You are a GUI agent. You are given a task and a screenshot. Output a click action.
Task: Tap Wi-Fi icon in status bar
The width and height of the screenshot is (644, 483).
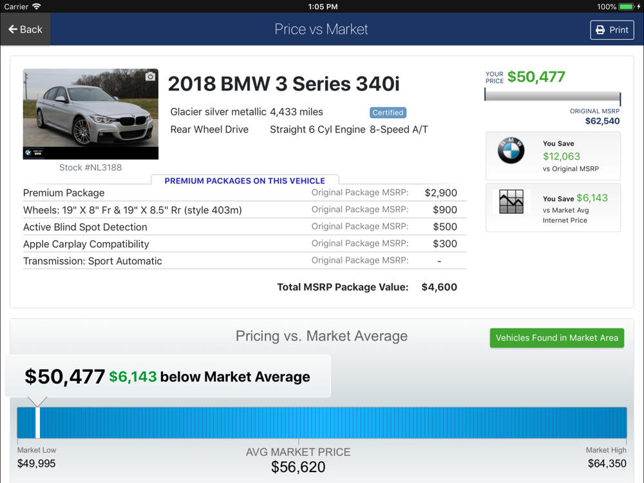click(37, 6)
